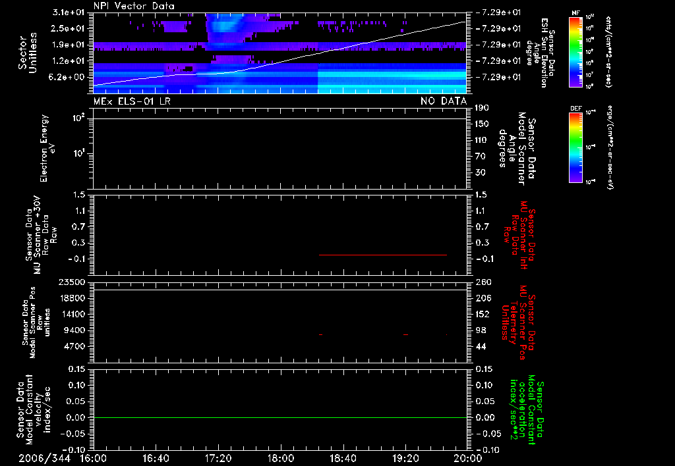Click the 17:20 time axis label

click(218, 458)
